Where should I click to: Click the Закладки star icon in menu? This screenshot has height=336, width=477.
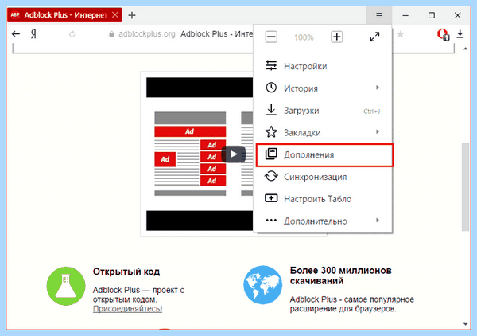(x=271, y=132)
